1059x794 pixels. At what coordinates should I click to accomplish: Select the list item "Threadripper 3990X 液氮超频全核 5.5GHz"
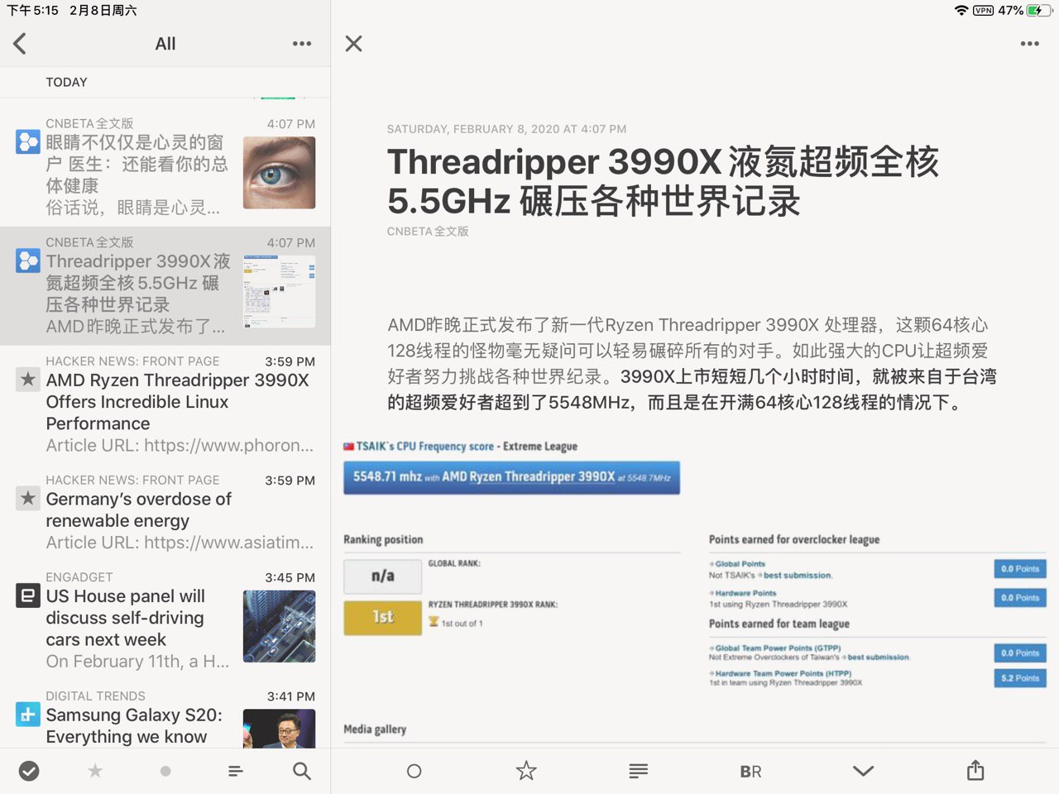click(x=165, y=286)
